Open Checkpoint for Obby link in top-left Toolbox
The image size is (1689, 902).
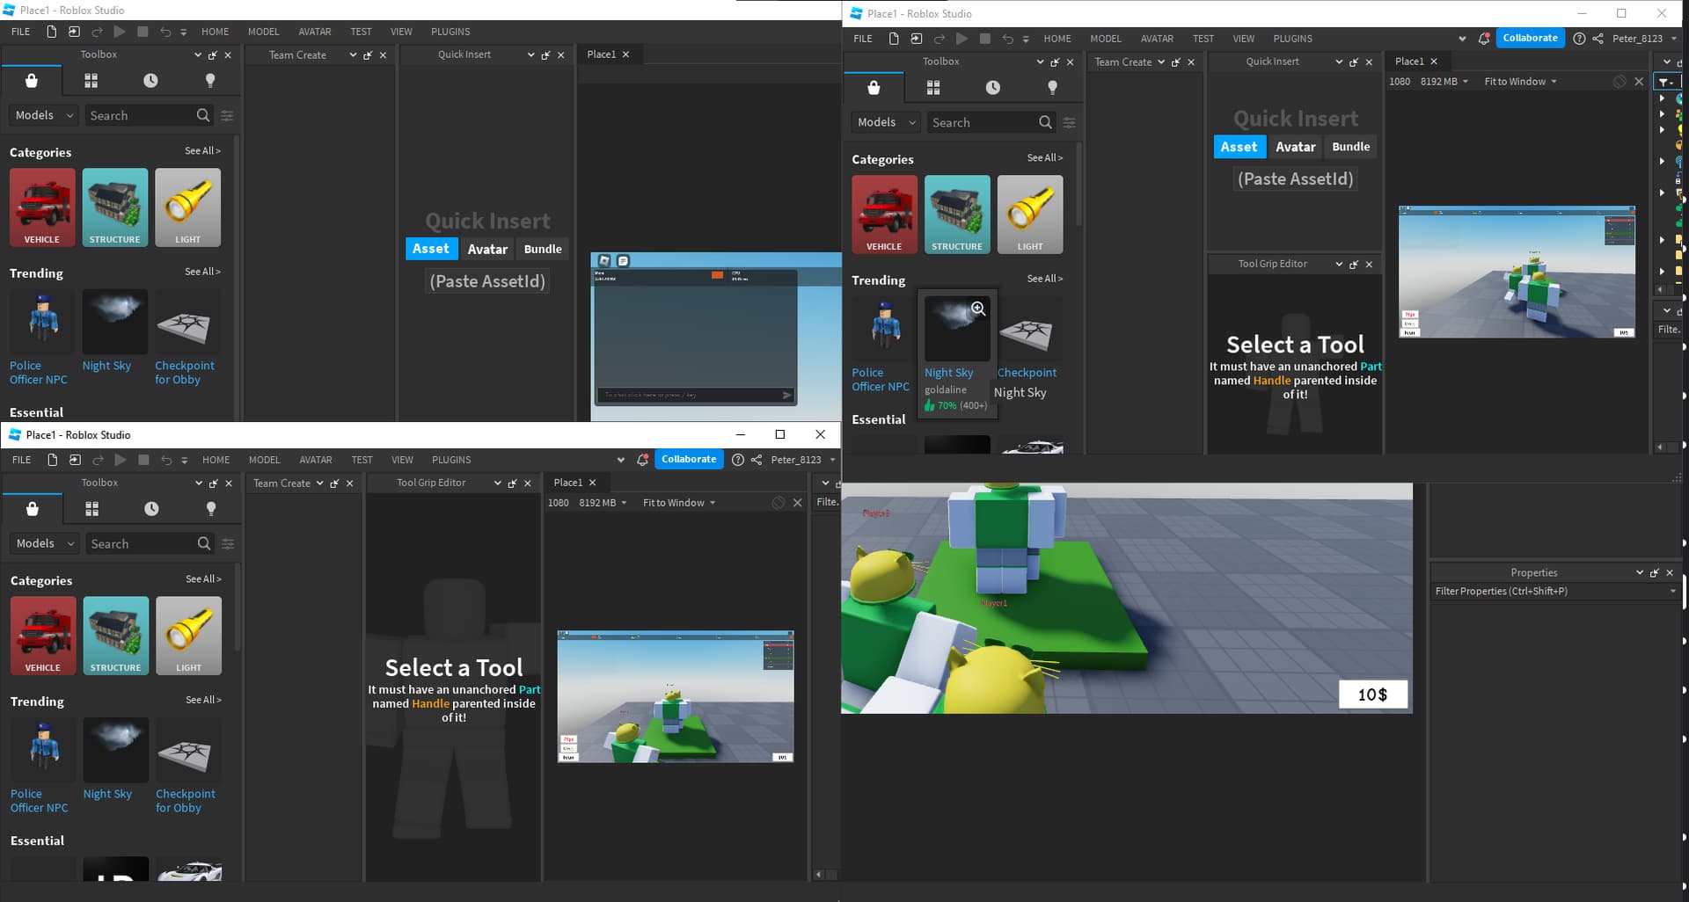click(x=184, y=373)
